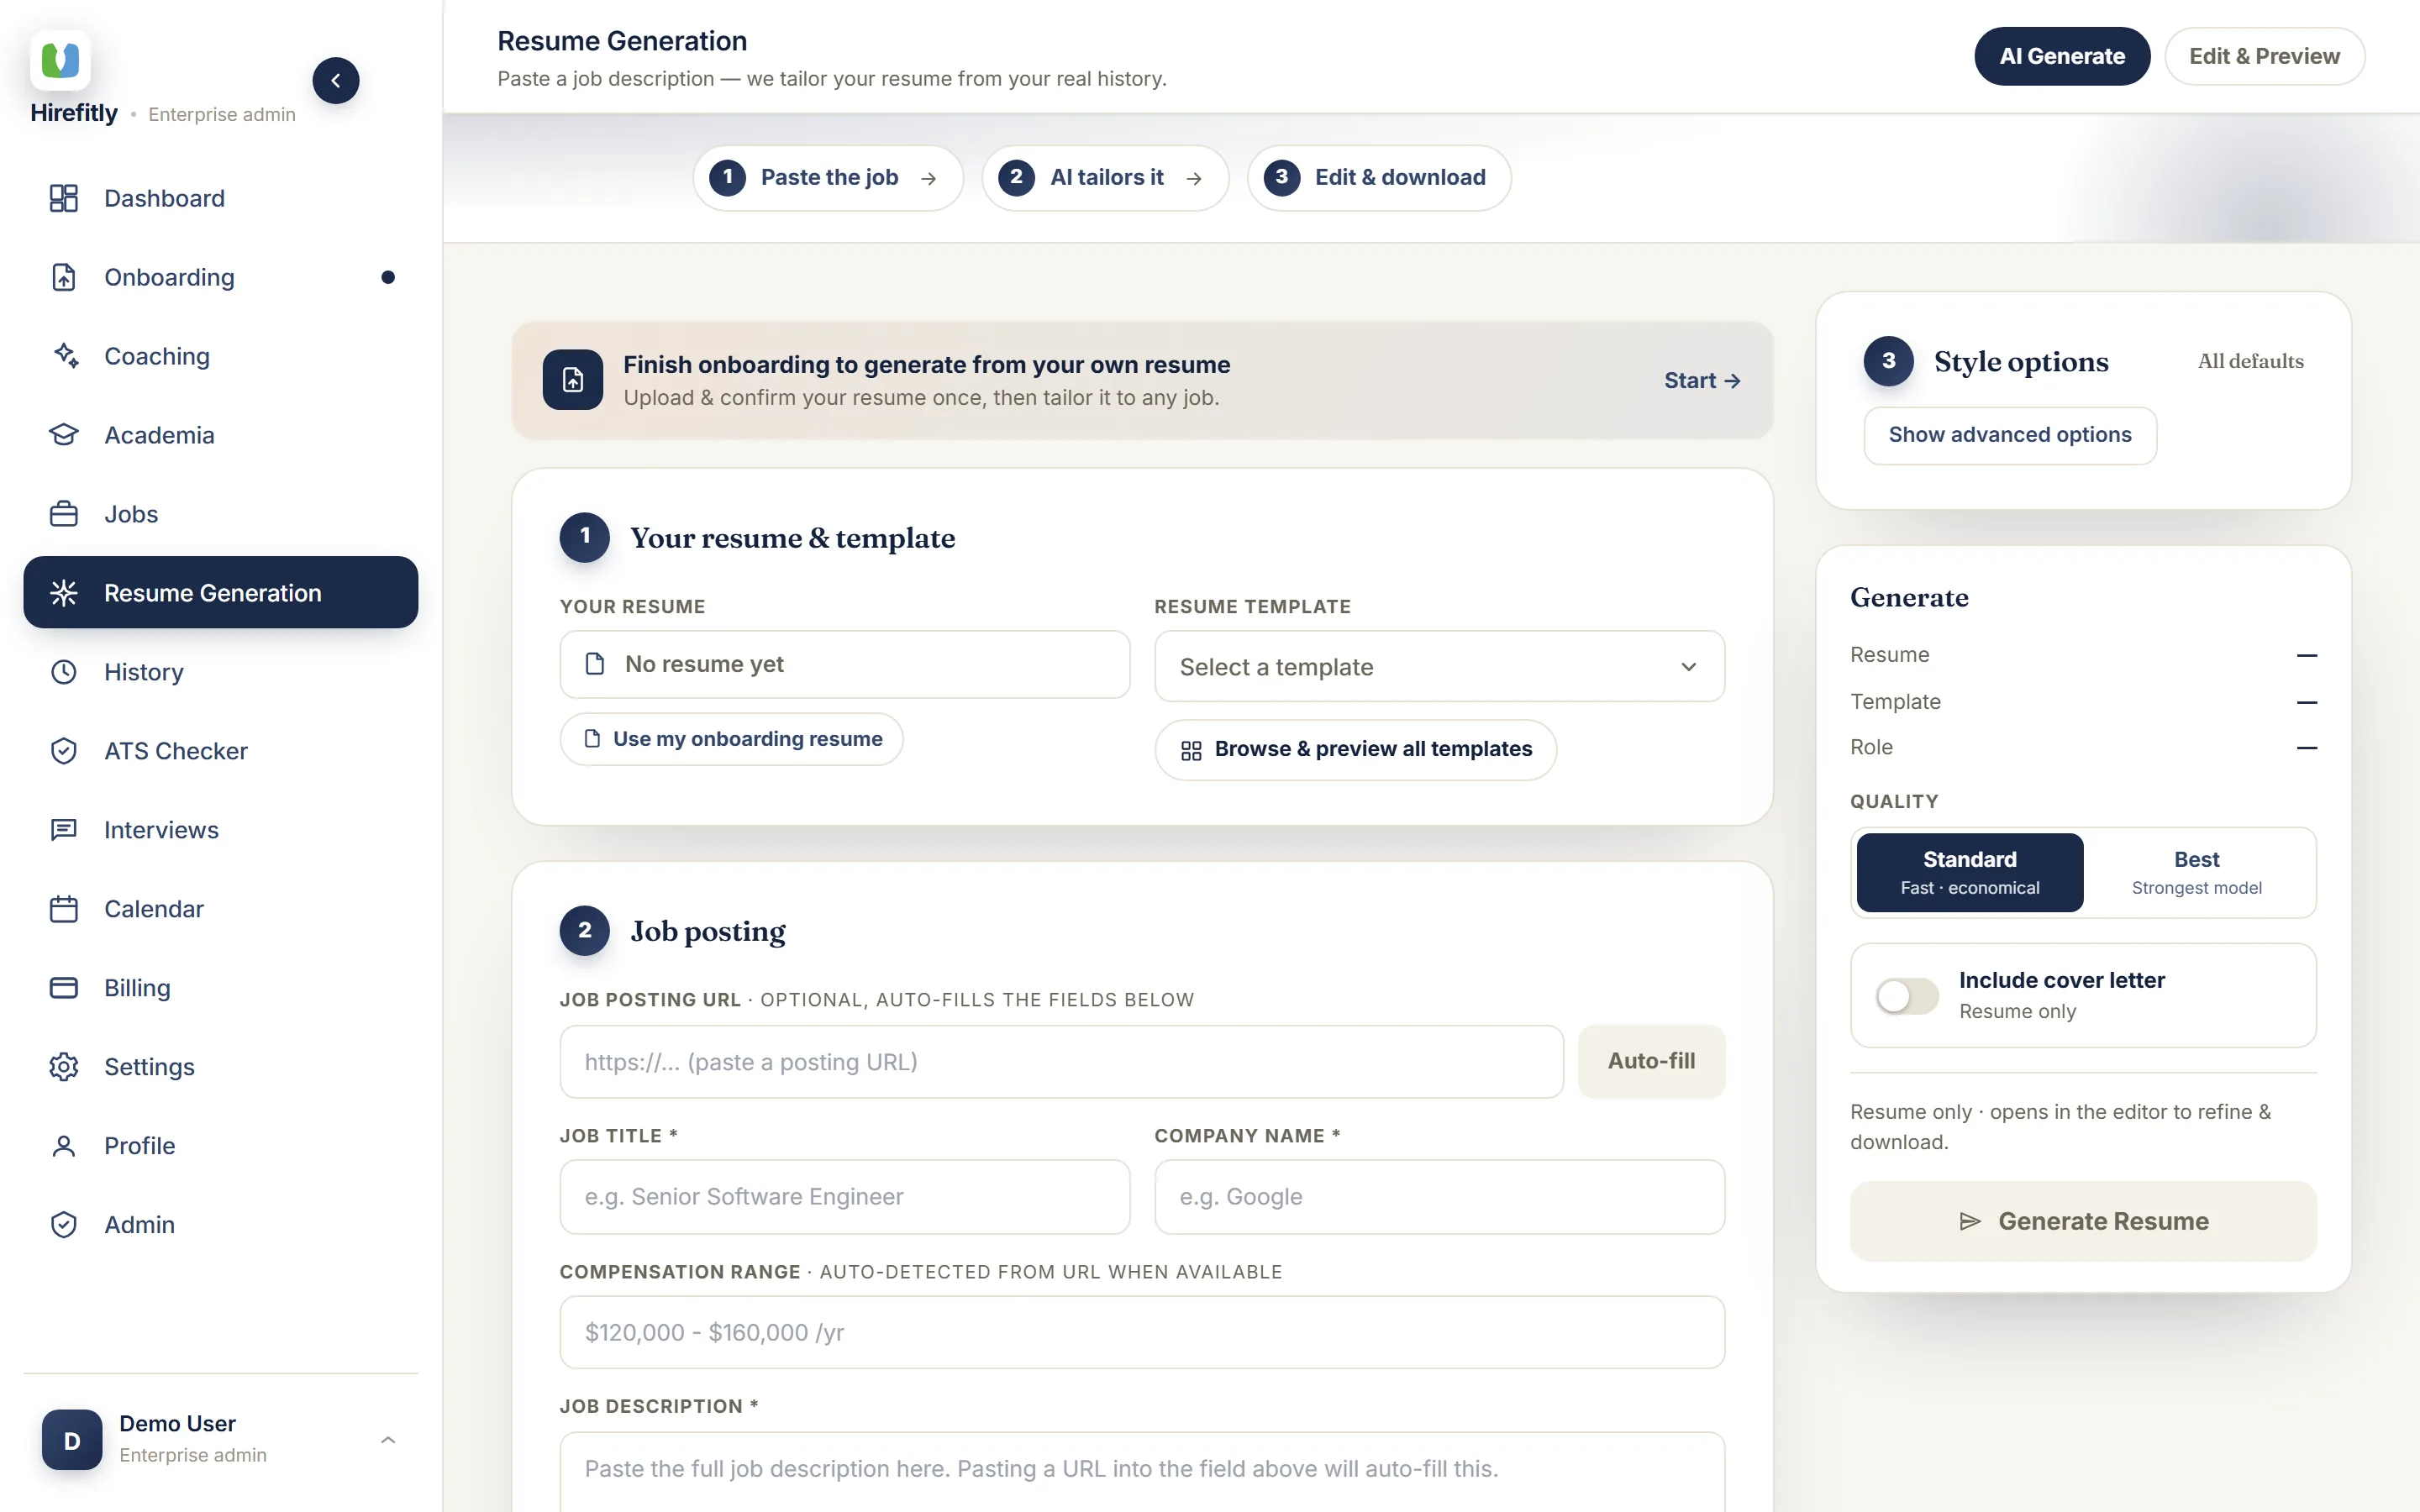Click the send icon on Generate Resume
The height and width of the screenshot is (1512, 2420).
point(1970,1221)
